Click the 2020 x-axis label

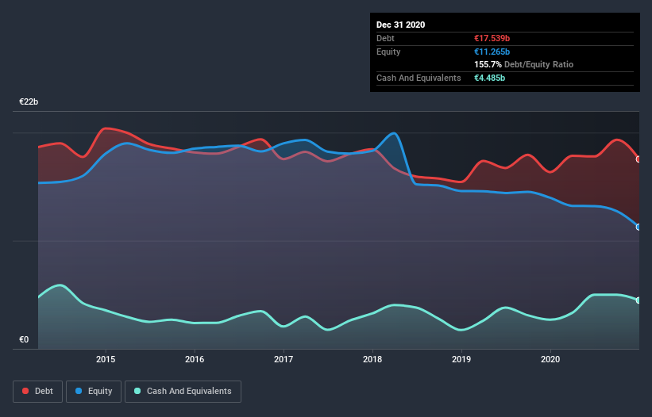click(550, 359)
